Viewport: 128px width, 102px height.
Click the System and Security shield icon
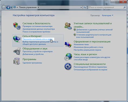pyautogui.click(x=17, y=26)
